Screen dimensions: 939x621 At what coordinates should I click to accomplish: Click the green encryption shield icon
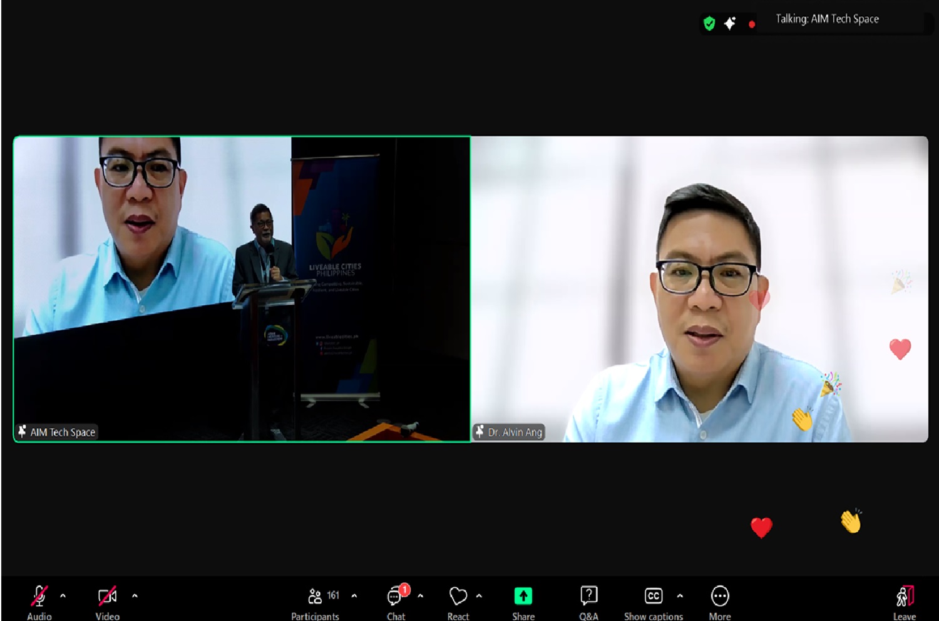coord(709,24)
